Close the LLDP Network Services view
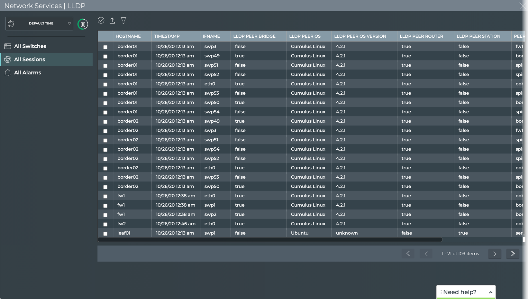The height and width of the screenshot is (299, 528). click(523, 6)
